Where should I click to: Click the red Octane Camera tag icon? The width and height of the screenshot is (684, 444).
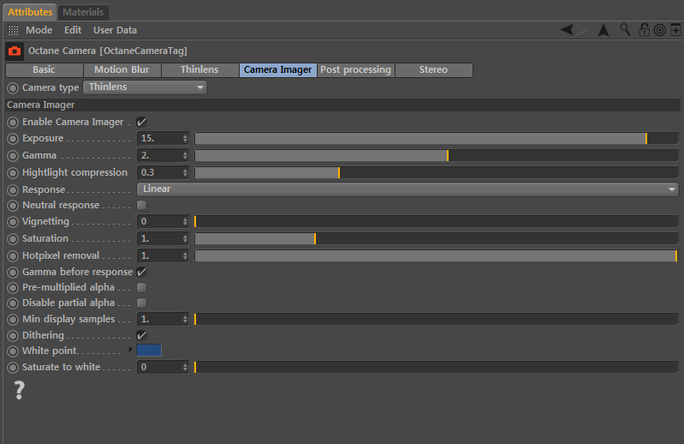pos(15,51)
